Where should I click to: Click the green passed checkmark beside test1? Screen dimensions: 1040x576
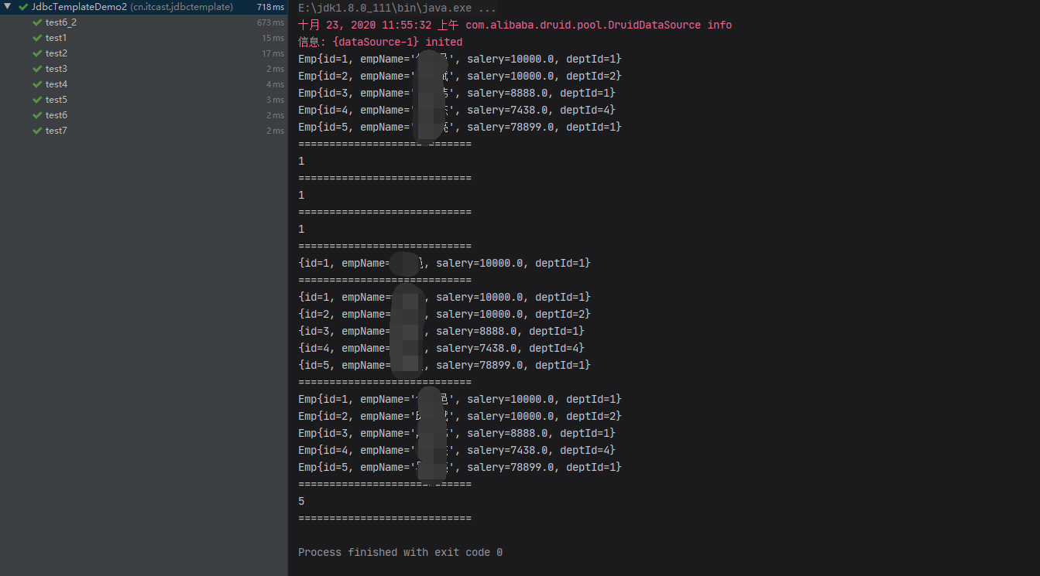tap(37, 38)
